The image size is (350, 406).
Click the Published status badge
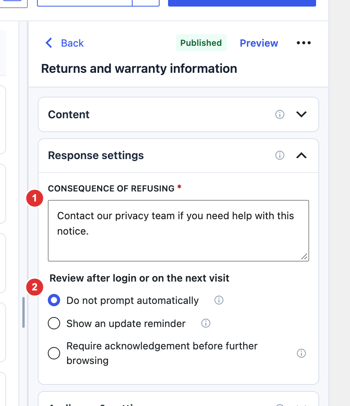(x=201, y=43)
